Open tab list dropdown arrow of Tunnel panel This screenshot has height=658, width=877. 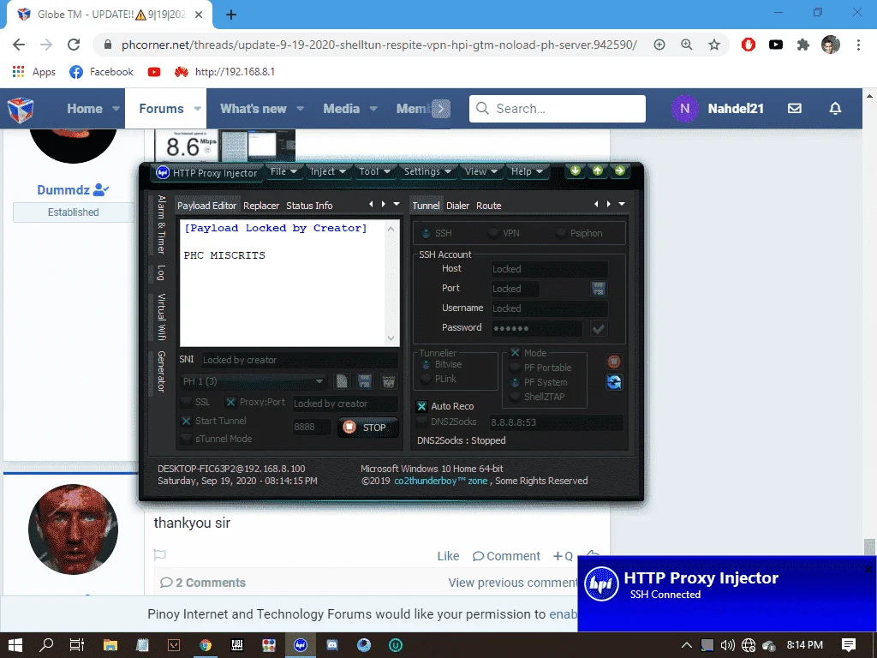click(622, 204)
